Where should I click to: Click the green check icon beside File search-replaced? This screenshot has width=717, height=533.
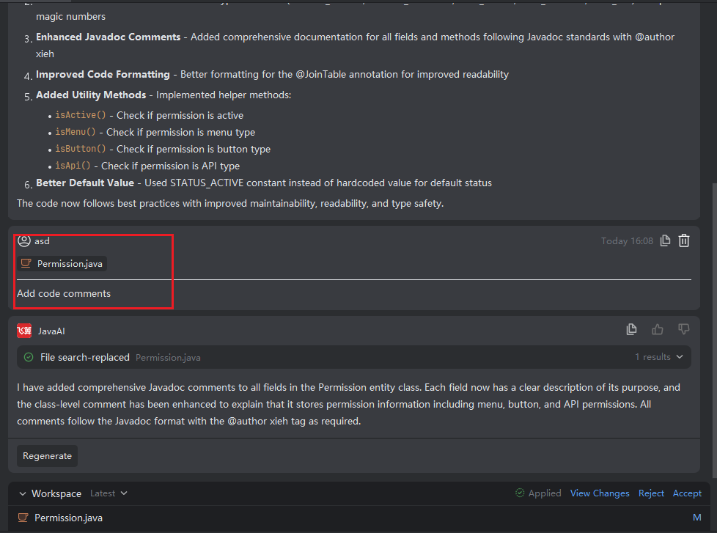pyautogui.click(x=29, y=357)
